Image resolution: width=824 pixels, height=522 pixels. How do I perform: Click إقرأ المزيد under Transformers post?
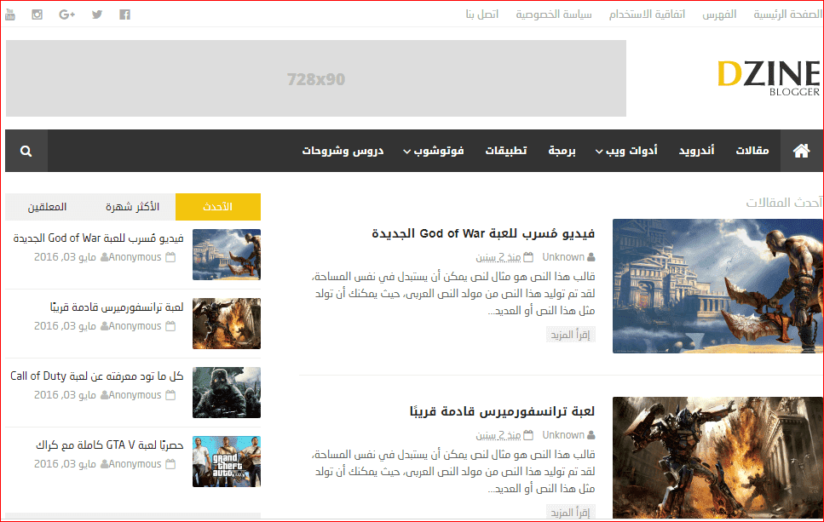pos(570,513)
